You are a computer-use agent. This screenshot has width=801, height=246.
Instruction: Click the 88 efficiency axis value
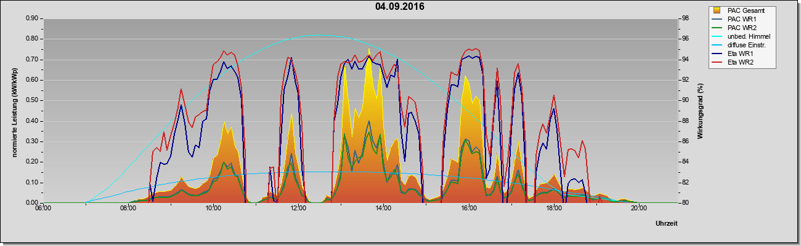(x=685, y=121)
